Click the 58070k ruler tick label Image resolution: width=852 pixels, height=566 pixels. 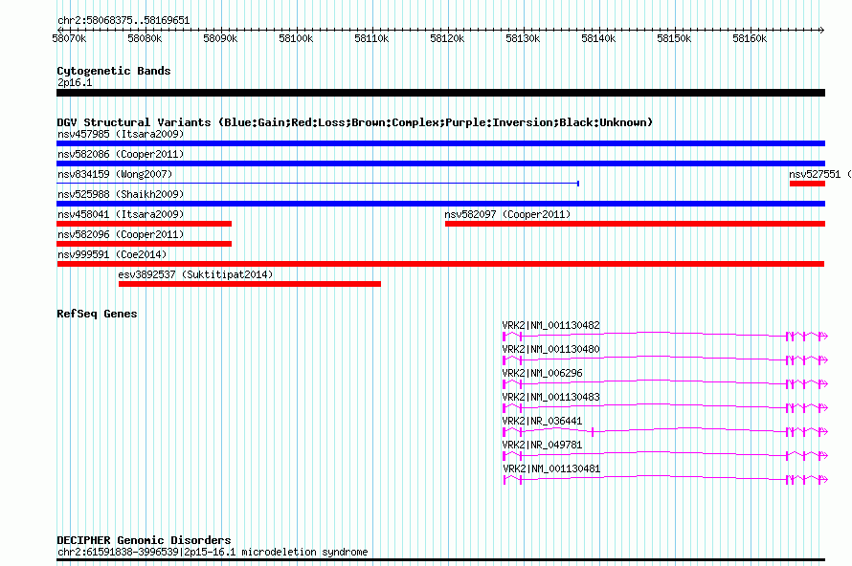point(69,39)
